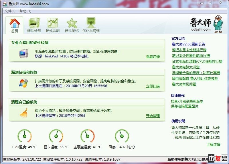Open the 鲁大师常见问题 link
229x164 pixels.
point(184,84)
